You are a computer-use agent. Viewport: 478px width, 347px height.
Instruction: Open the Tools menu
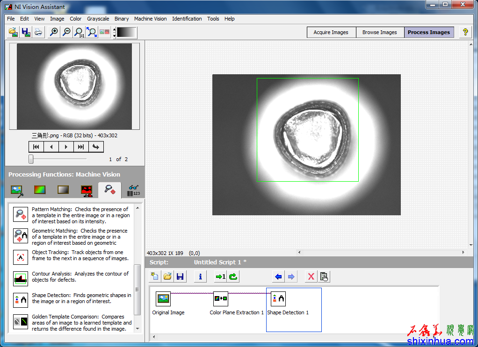tap(213, 19)
